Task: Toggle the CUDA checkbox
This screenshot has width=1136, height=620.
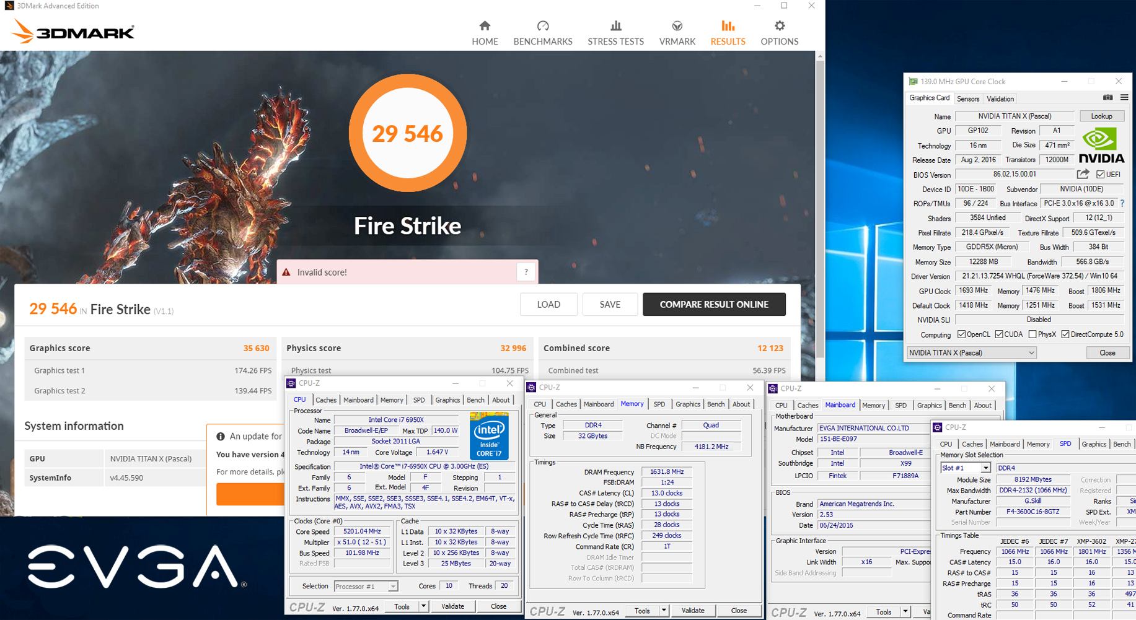Action: pos(999,334)
